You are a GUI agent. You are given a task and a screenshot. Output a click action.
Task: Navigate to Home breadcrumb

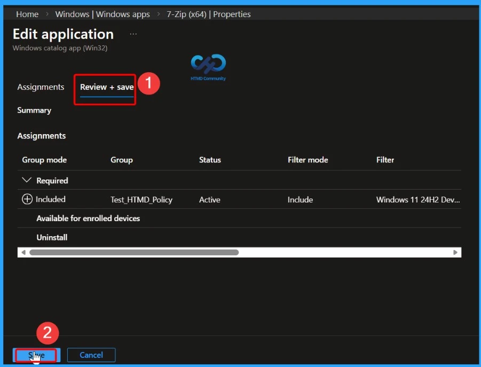27,14
